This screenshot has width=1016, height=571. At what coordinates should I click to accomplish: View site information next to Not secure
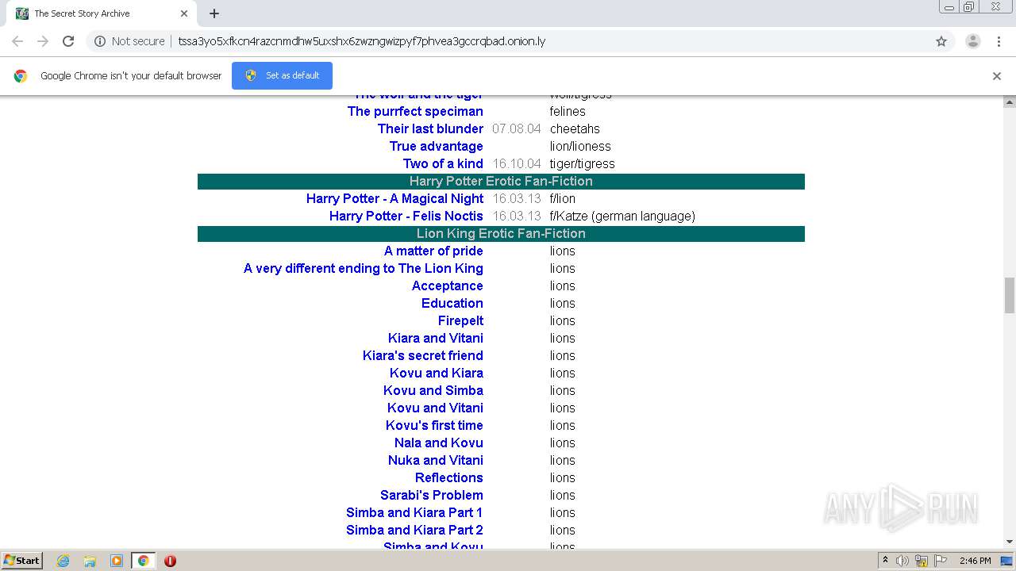pos(100,41)
